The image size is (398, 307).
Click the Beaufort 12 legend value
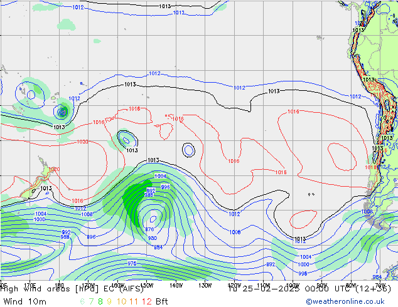pyautogui.click(x=147, y=301)
